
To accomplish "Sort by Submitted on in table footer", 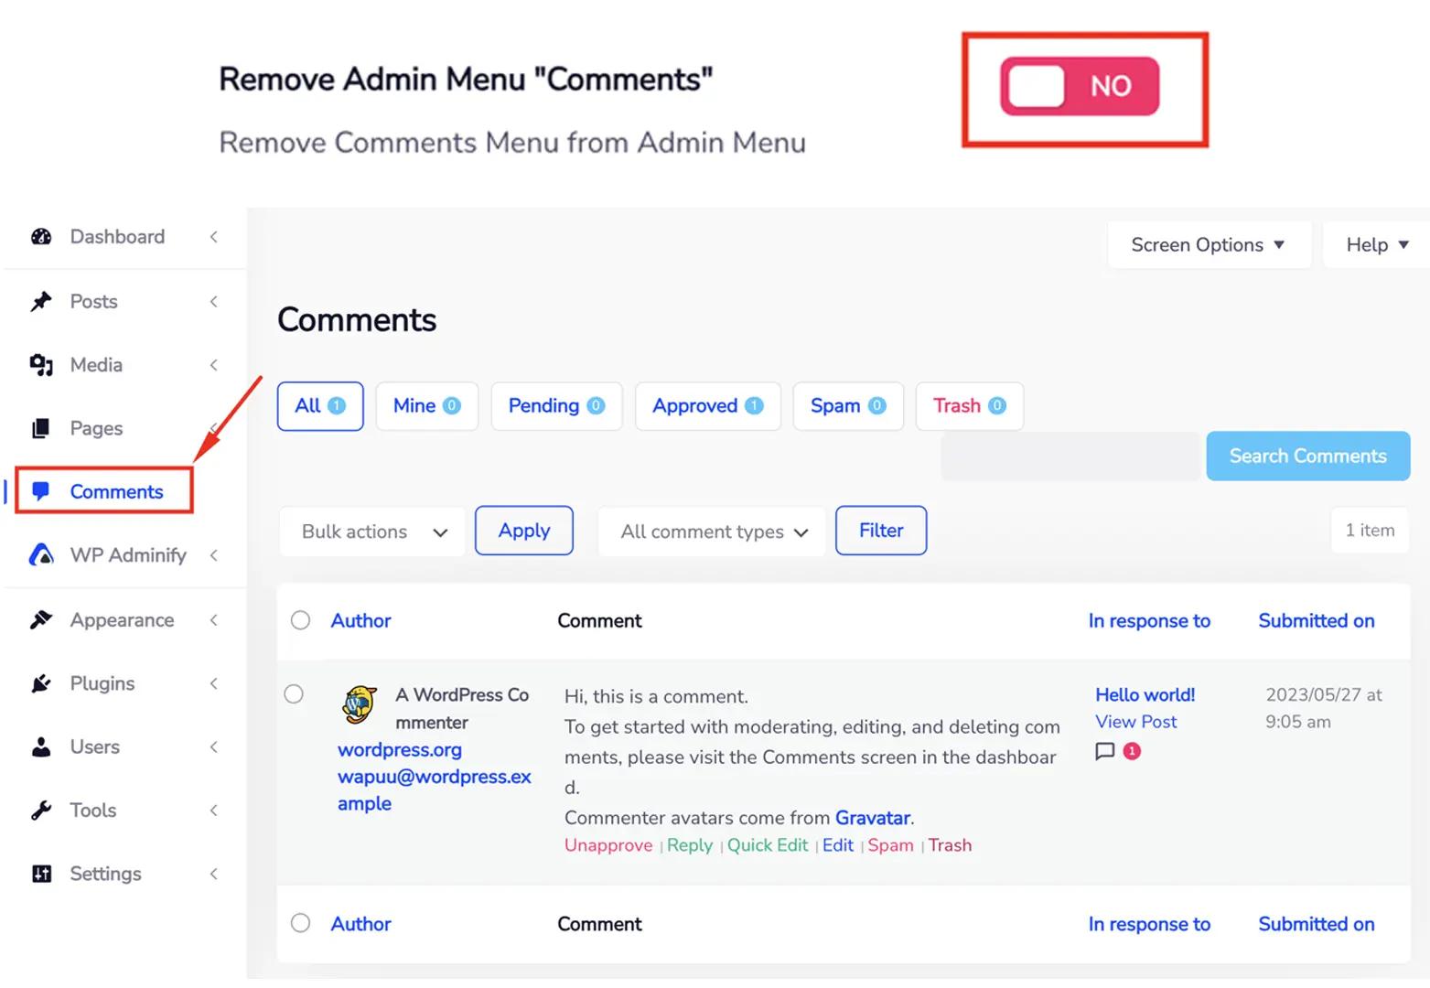I will [1317, 924].
